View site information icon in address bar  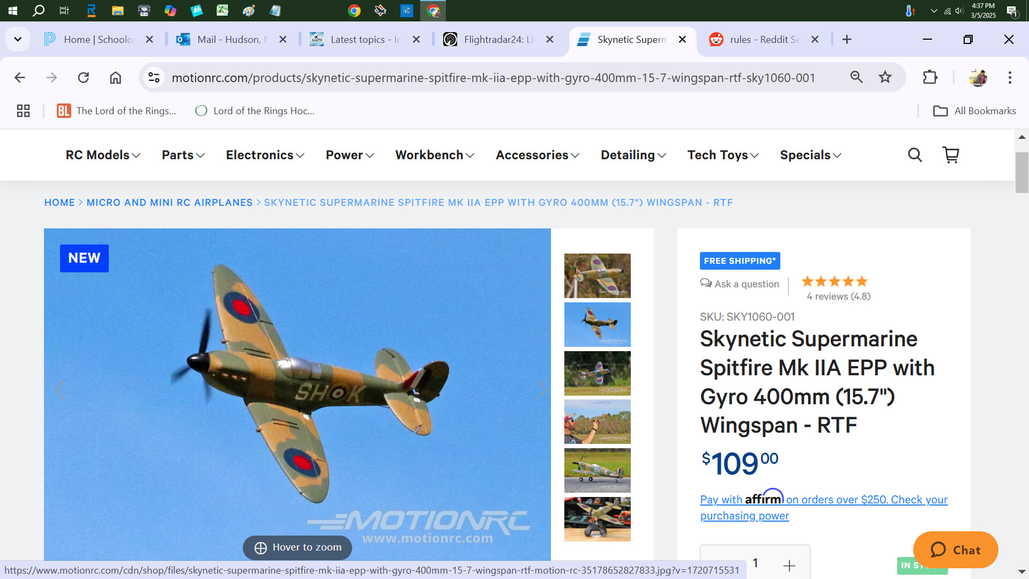coord(154,77)
